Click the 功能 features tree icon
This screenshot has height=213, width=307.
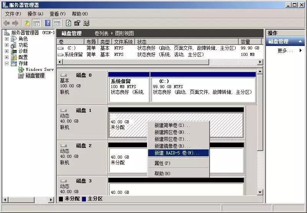click(14, 45)
